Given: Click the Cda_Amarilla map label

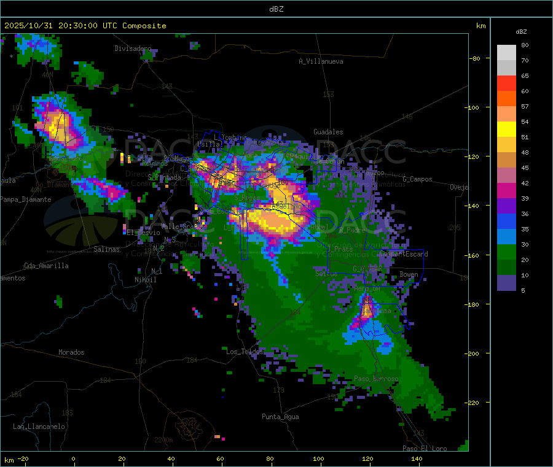Looking at the screenshot, I should (x=46, y=266).
